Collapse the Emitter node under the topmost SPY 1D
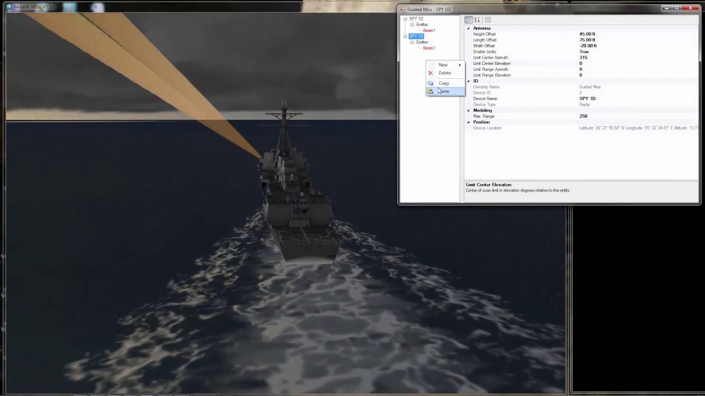Viewport: 705px width, 396px height. point(412,25)
